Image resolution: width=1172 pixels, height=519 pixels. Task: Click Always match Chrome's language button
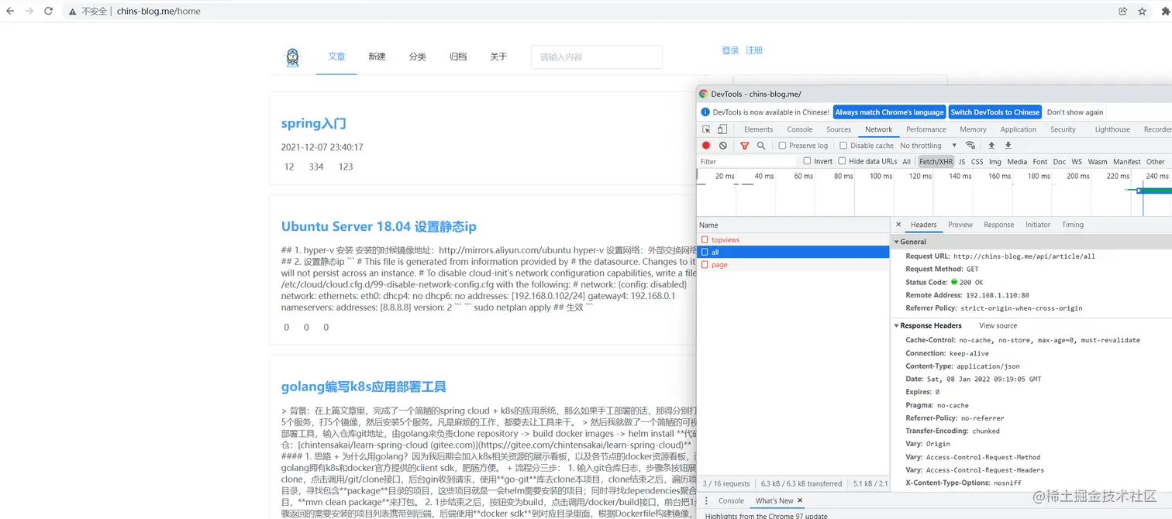pos(890,112)
